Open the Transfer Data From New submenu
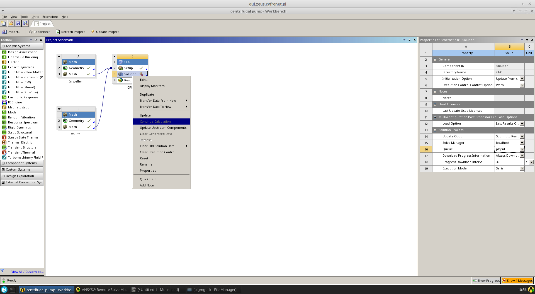 [161, 101]
